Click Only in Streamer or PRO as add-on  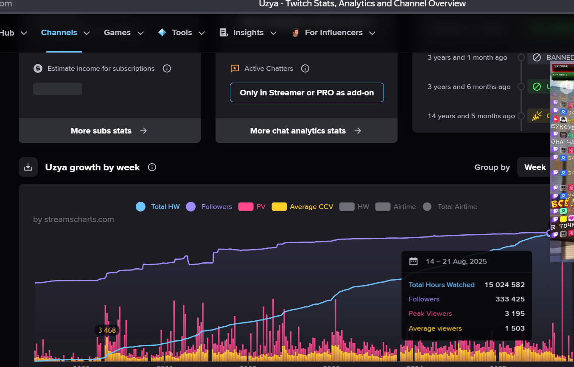pyautogui.click(x=307, y=92)
